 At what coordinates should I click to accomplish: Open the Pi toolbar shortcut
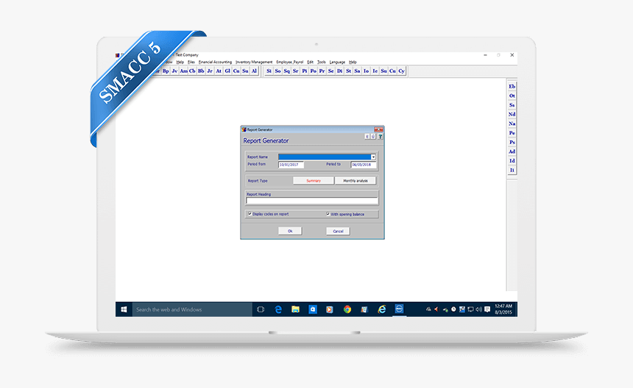tap(305, 71)
